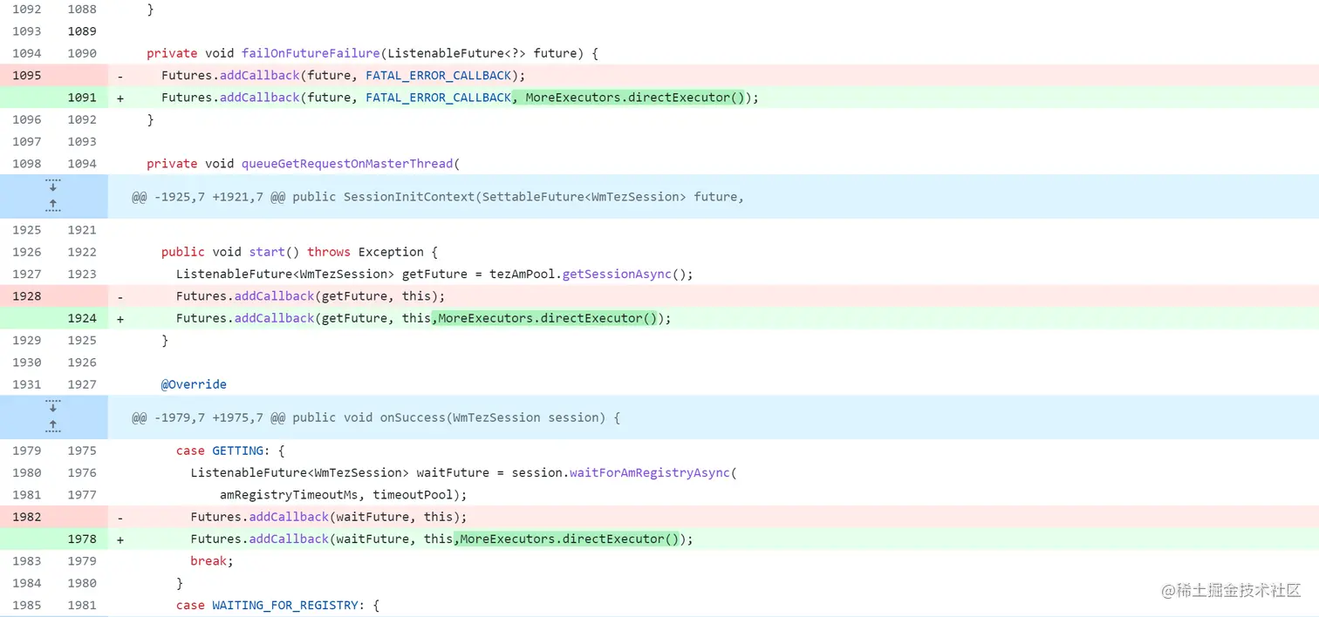
Task: Click the @Override annotation line
Action: pos(194,384)
